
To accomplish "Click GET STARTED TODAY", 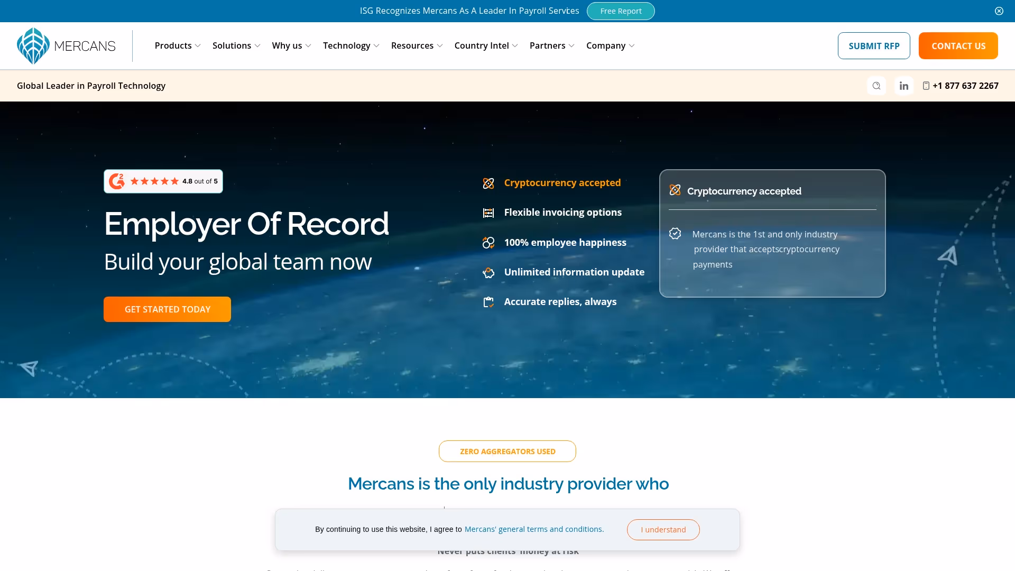I will 167,309.
